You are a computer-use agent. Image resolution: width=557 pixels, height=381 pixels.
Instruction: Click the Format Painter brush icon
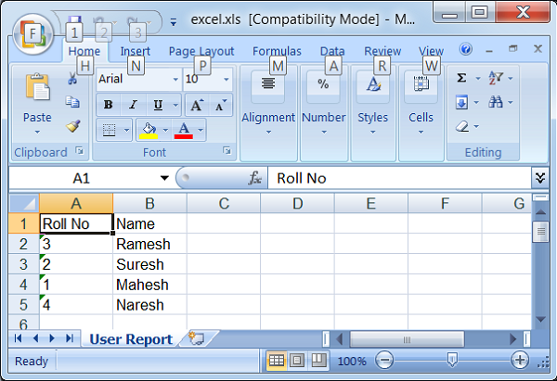tap(73, 126)
